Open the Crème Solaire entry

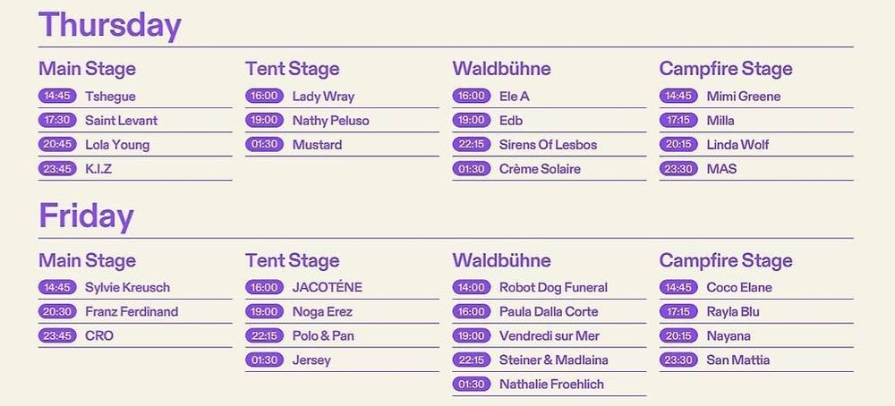tap(540, 169)
